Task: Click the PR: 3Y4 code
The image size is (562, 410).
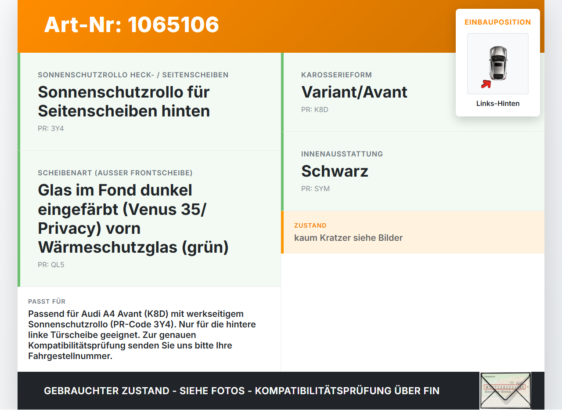Action: (51, 129)
